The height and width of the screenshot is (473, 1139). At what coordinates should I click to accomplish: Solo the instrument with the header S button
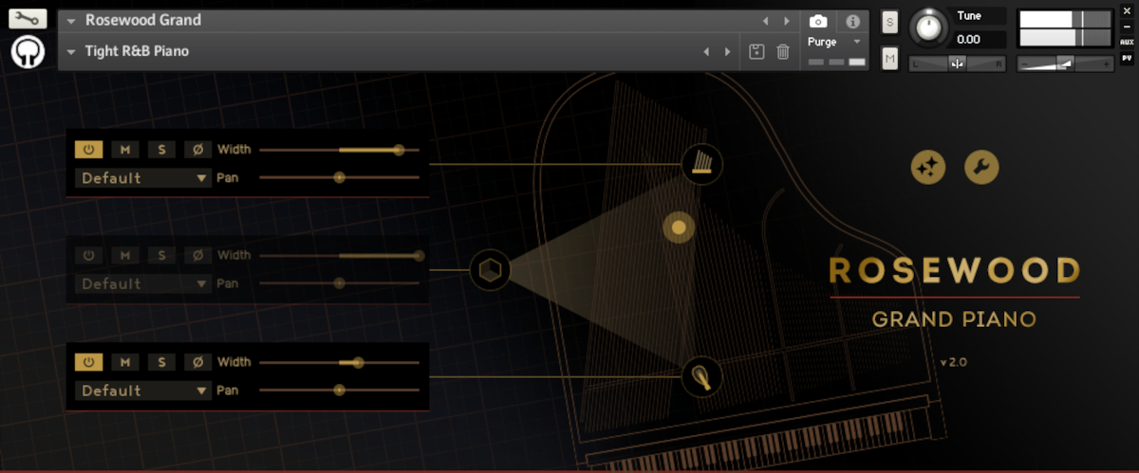[889, 22]
